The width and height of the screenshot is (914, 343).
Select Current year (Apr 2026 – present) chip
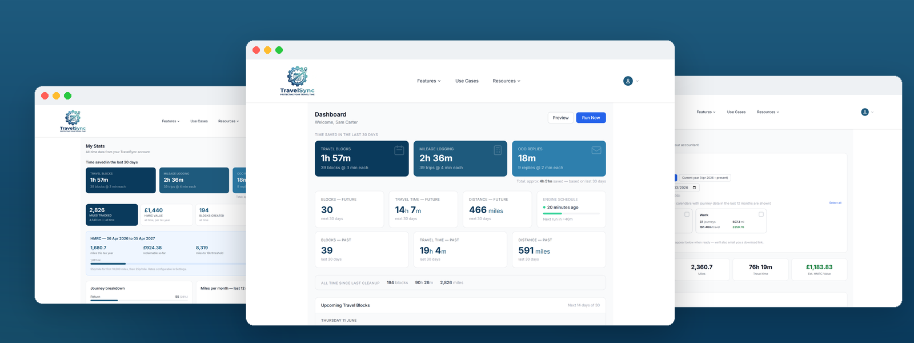coord(705,178)
